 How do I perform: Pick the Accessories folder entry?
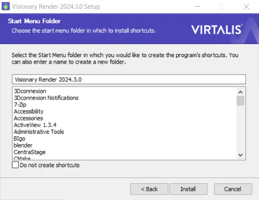click(28, 118)
